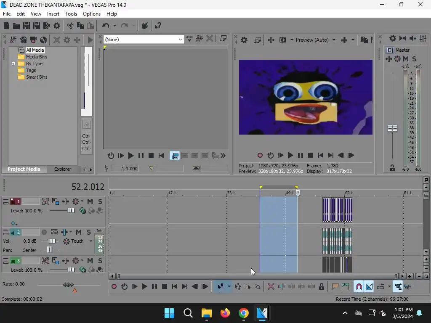431x323 pixels.
Task: Mute the Master bus
Action: click(x=406, y=59)
